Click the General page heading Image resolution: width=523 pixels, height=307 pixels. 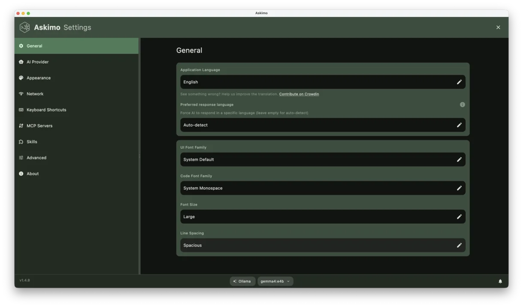point(189,50)
